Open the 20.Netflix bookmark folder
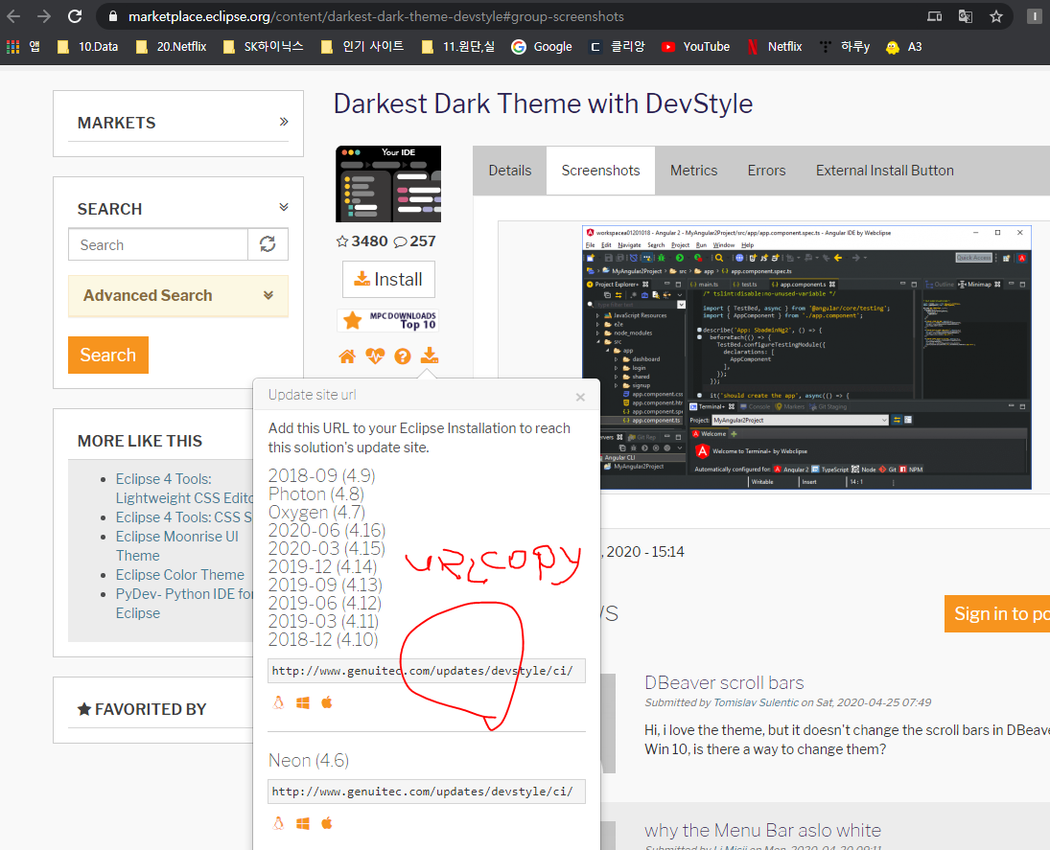Image resolution: width=1050 pixels, height=850 pixels. (x=172, y=46)
